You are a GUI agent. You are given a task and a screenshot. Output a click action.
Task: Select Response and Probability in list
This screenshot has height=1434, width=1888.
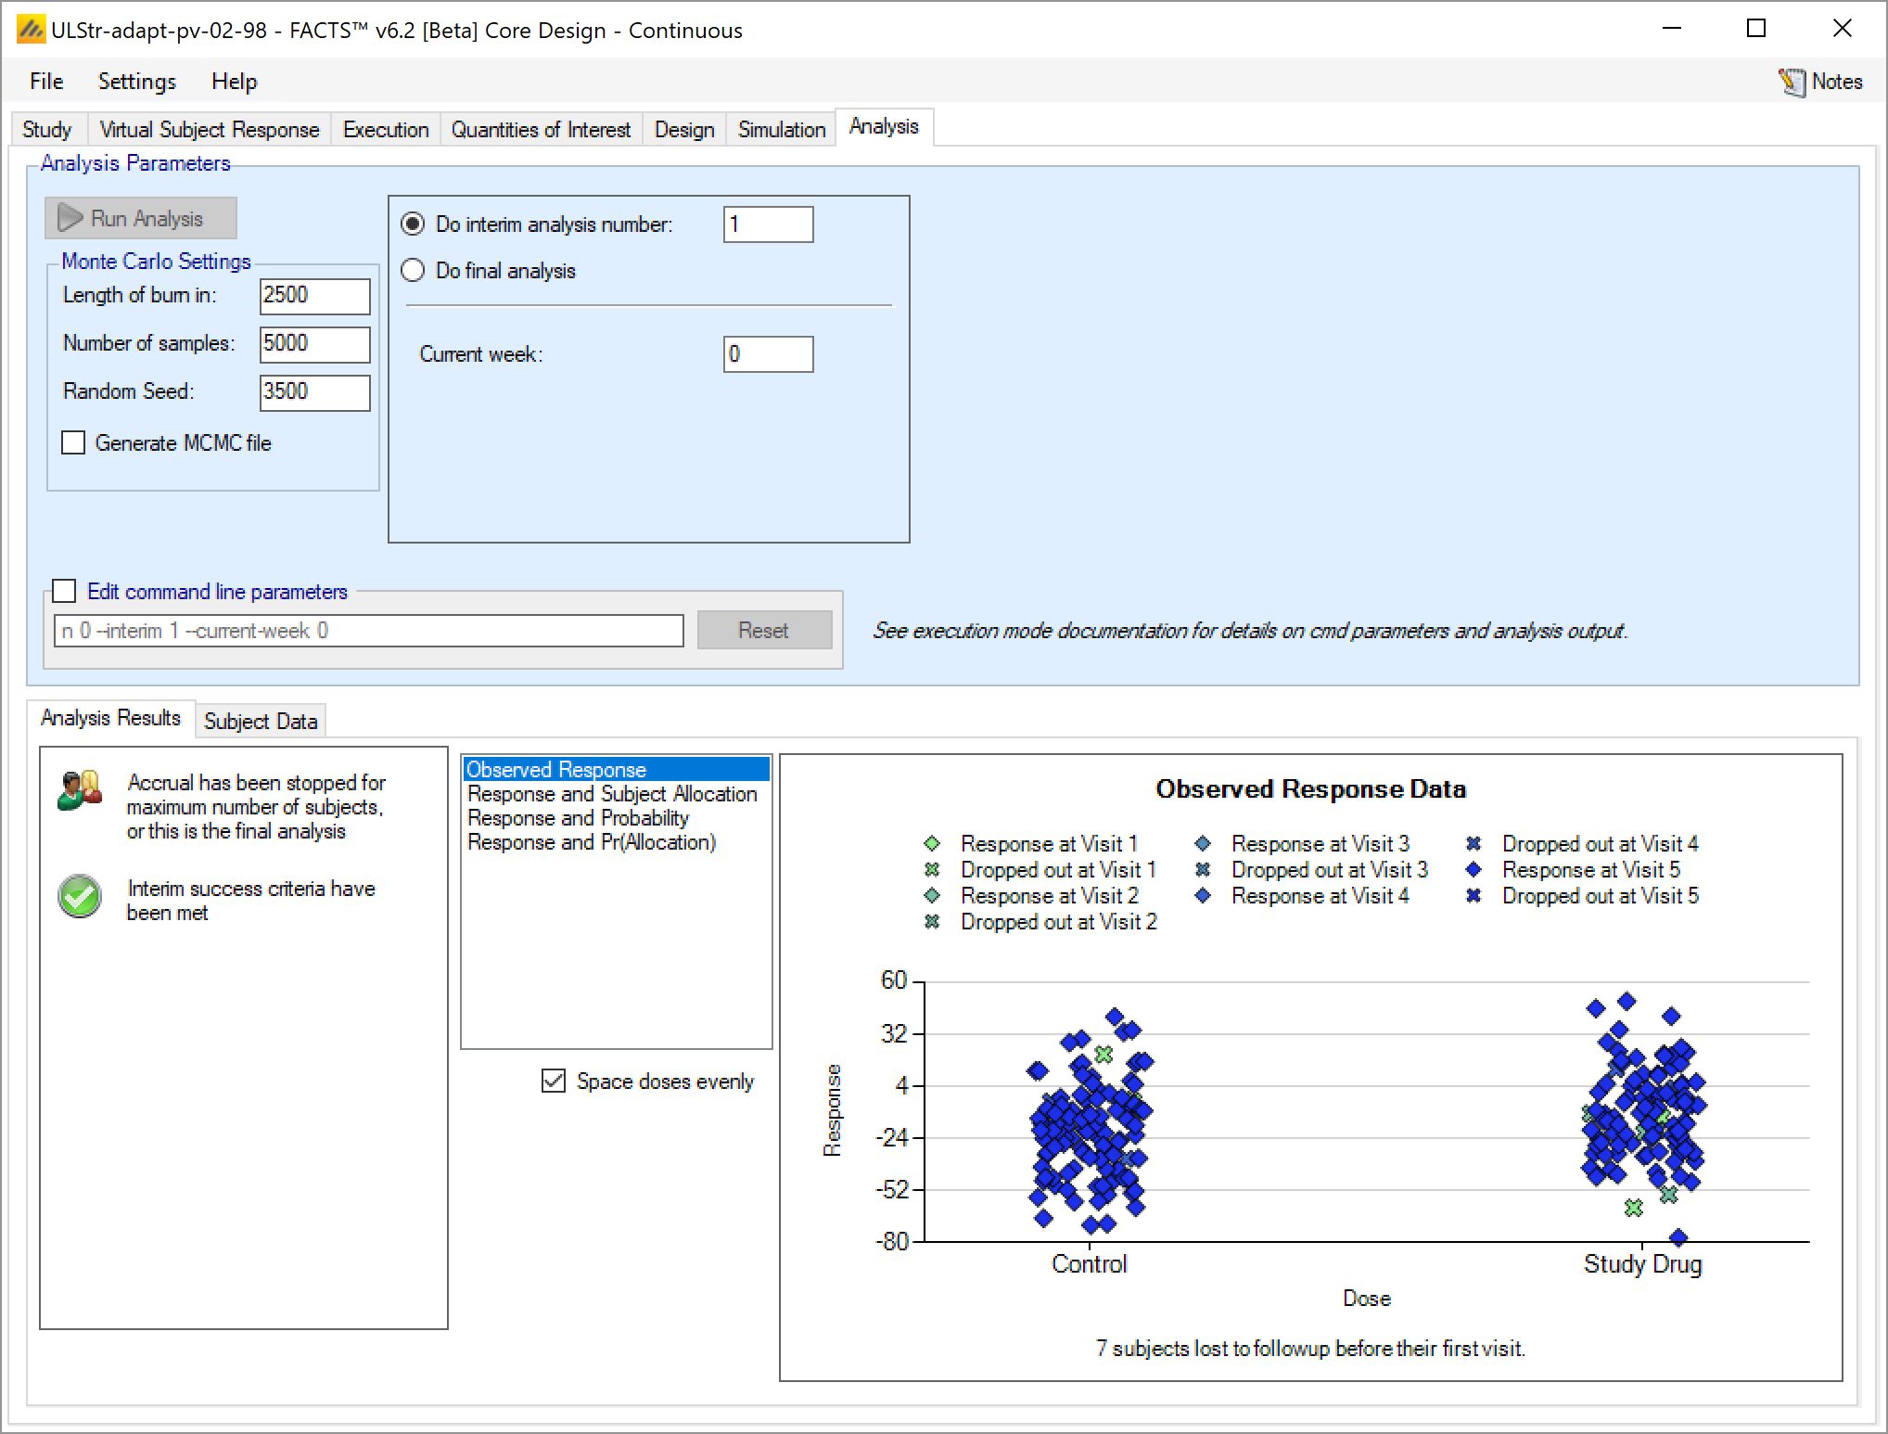(x=578, y=818)
